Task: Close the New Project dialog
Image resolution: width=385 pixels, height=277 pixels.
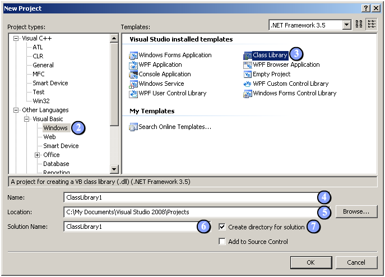Action: 376,8
